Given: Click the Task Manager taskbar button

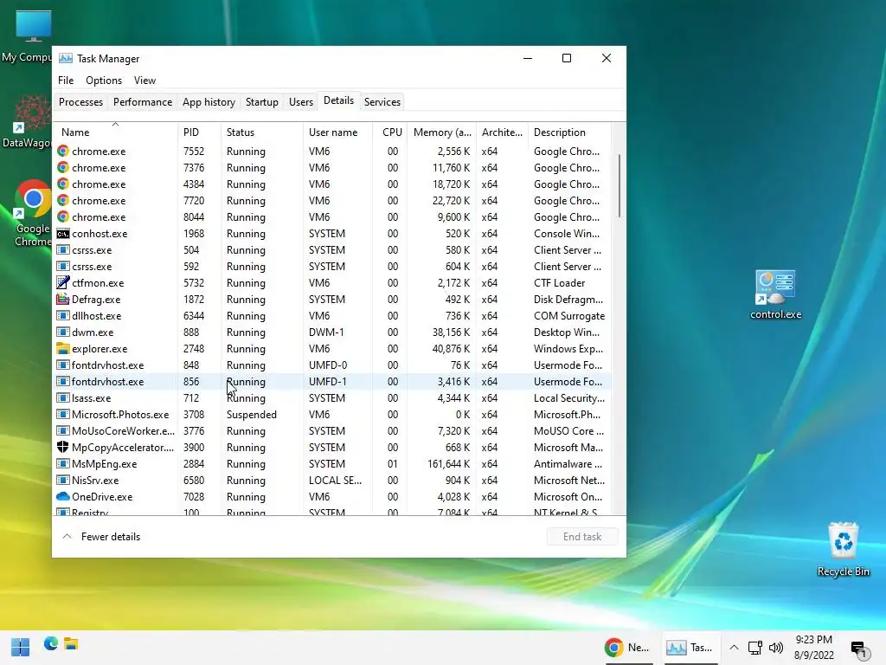Looking at the screenshot, I should 689,648.
